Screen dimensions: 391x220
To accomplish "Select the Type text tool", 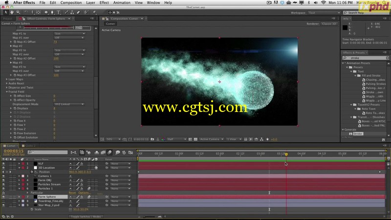I will 58,12.
